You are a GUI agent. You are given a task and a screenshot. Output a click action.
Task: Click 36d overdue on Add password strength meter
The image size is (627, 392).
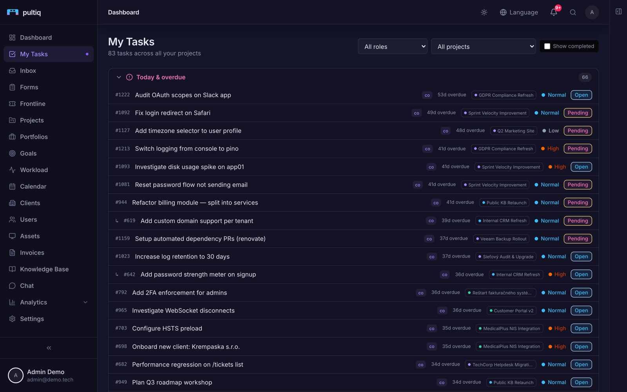(x=469, y=274)
